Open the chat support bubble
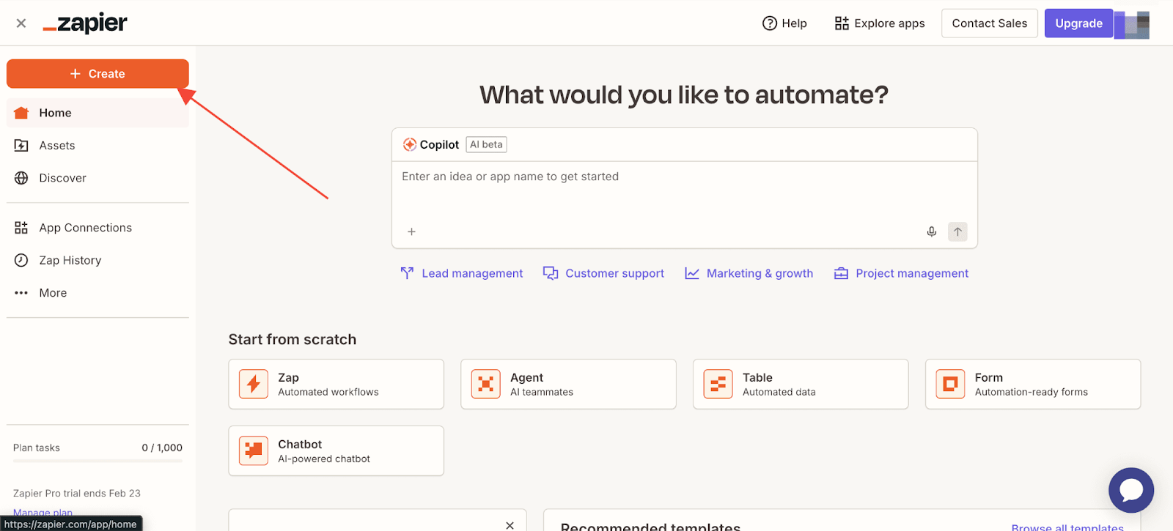 coord(1130,490)
